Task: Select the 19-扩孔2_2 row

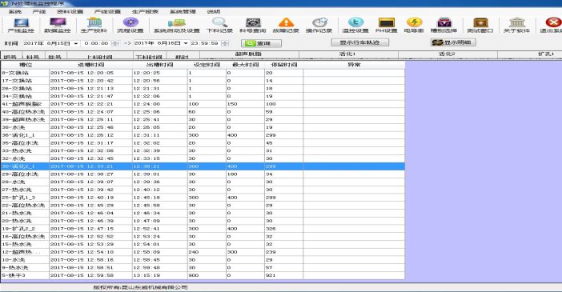Action: coord(203,229)
